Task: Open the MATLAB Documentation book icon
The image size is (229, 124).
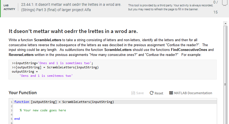Action: pyautogui.click(x=171, y=93)
